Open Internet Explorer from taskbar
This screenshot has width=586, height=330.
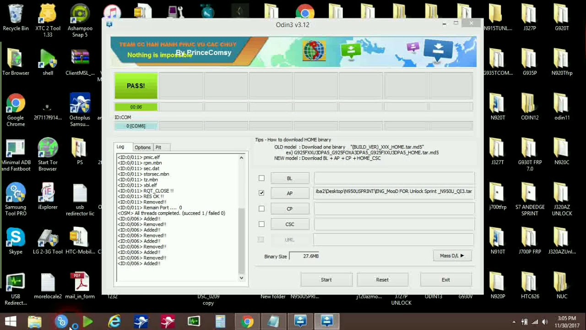pos(114,322)
